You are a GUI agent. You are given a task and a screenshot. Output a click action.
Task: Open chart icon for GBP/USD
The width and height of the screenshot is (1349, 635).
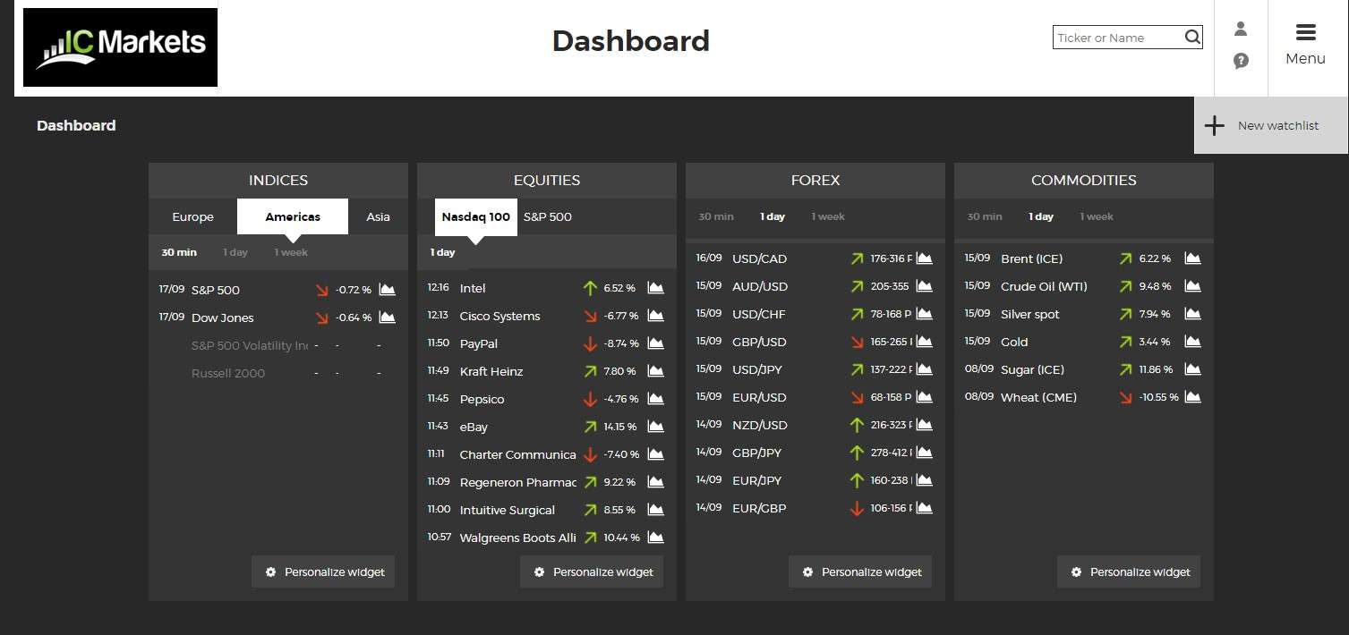(x=924, y=342)
